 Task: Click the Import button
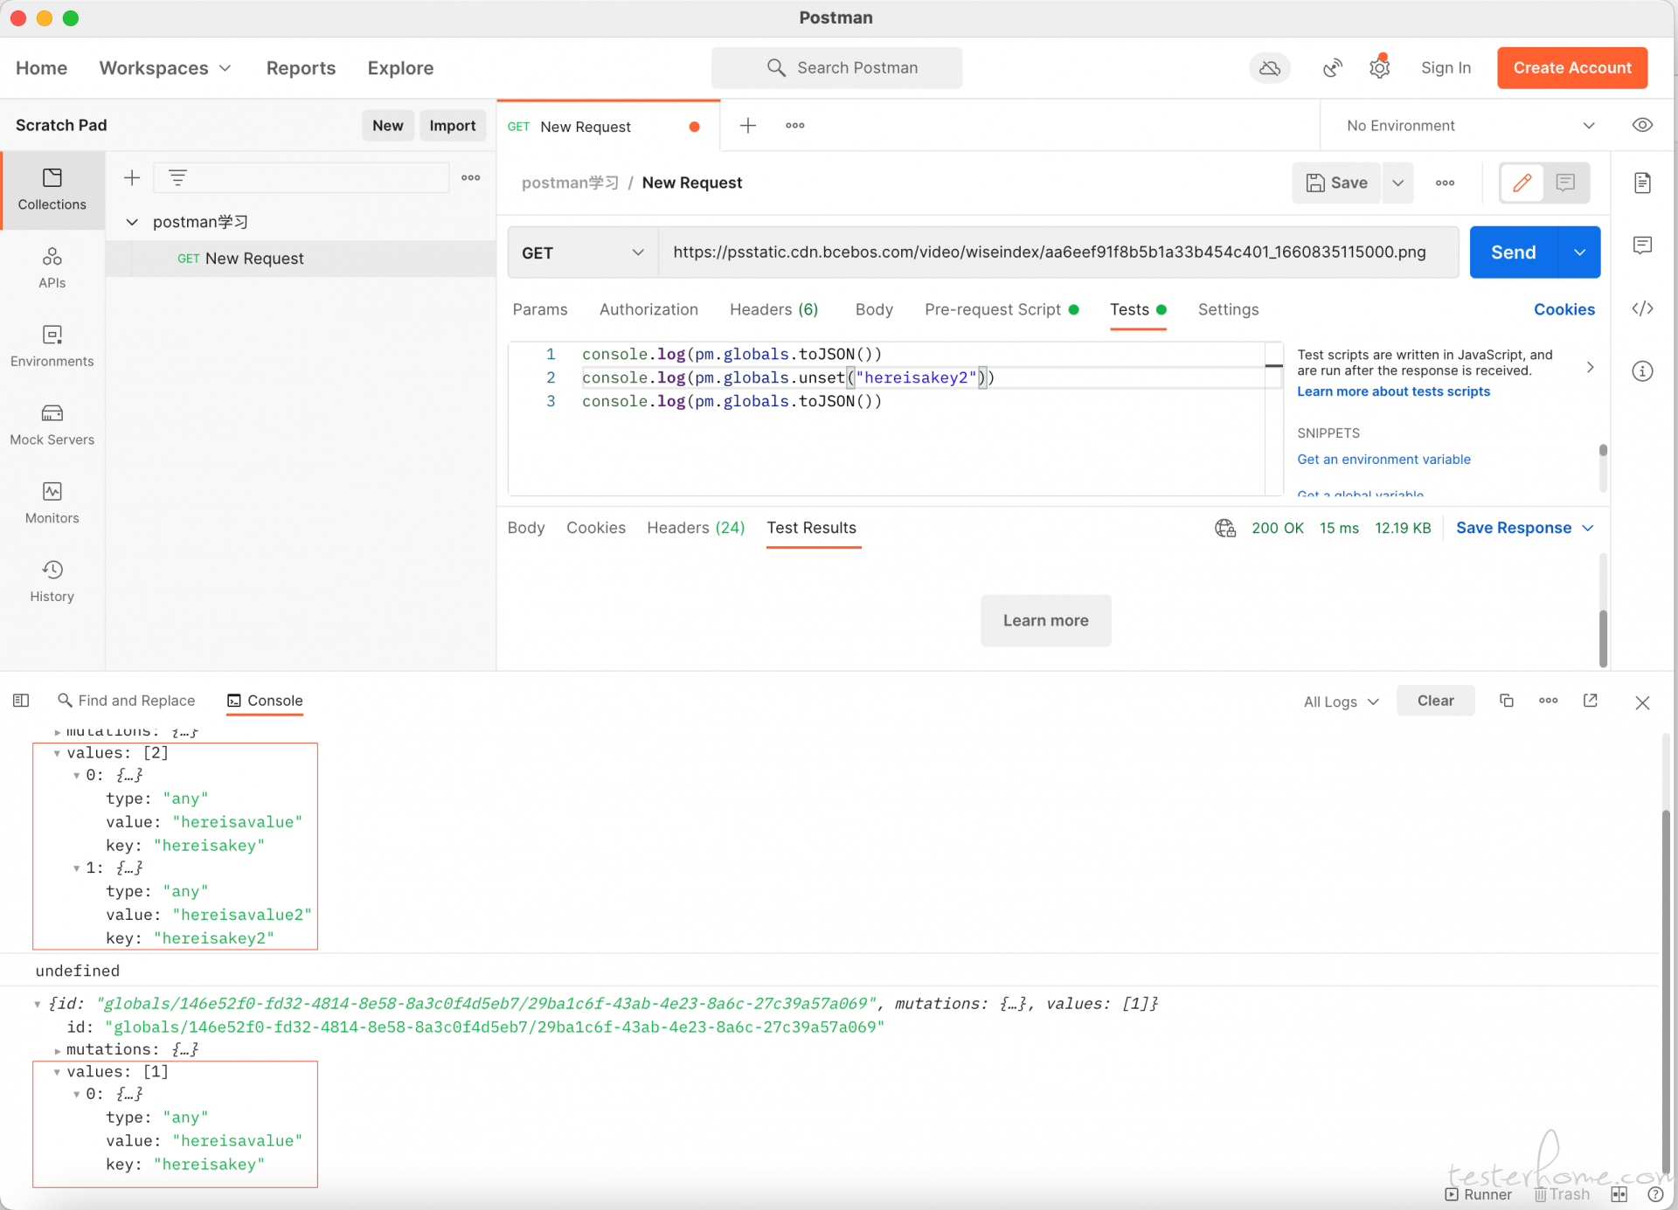(453, 126)
